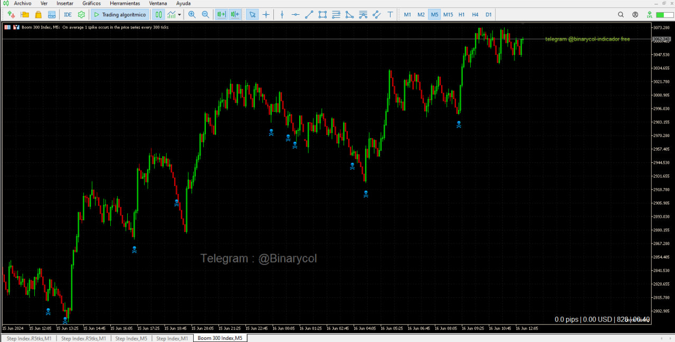
Task: Click the table icon beside chart title
Action: (7, 27)
